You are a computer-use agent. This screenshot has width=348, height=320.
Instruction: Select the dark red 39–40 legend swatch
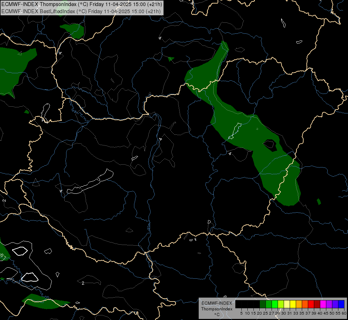click(x=317, y=304)
